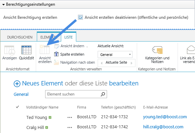
Task: Sort by Vollständiger Name column header
Action: point(42,107)
